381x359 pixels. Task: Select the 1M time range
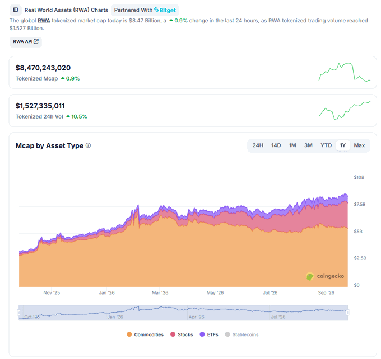click(x=292, y=145)
